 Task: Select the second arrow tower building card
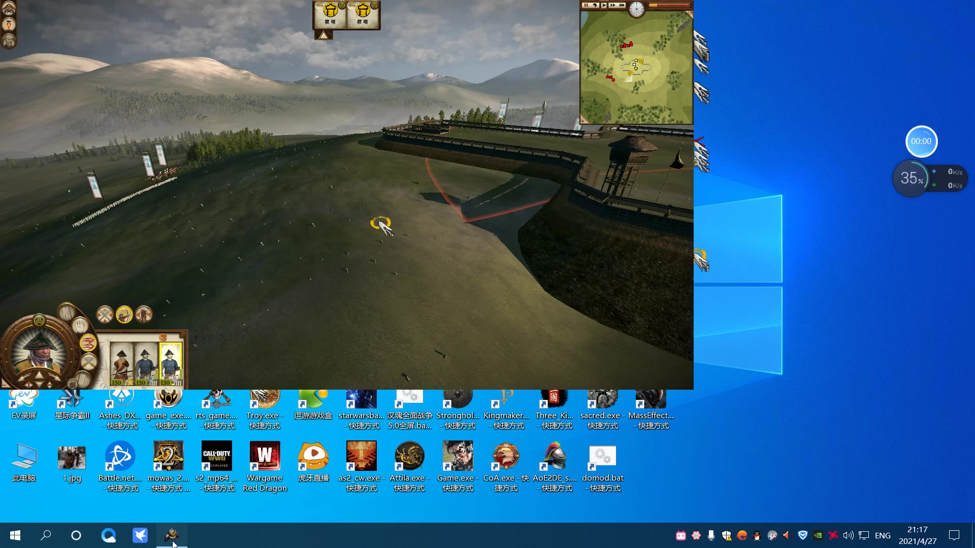pyautogui.click(x=363, y=14)
